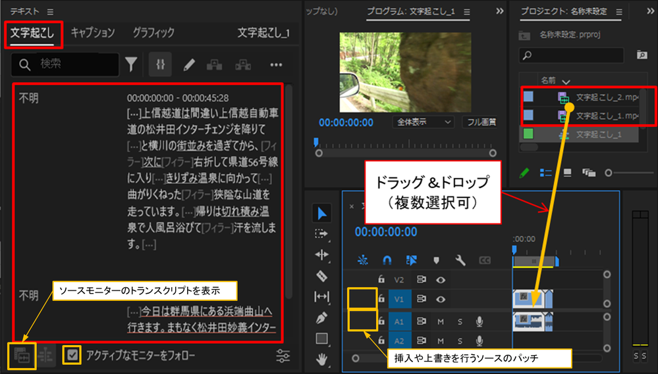Open the プロジェクト panel hamburger menu
This screenshot has height=374, width=658.
click(619, 12)
